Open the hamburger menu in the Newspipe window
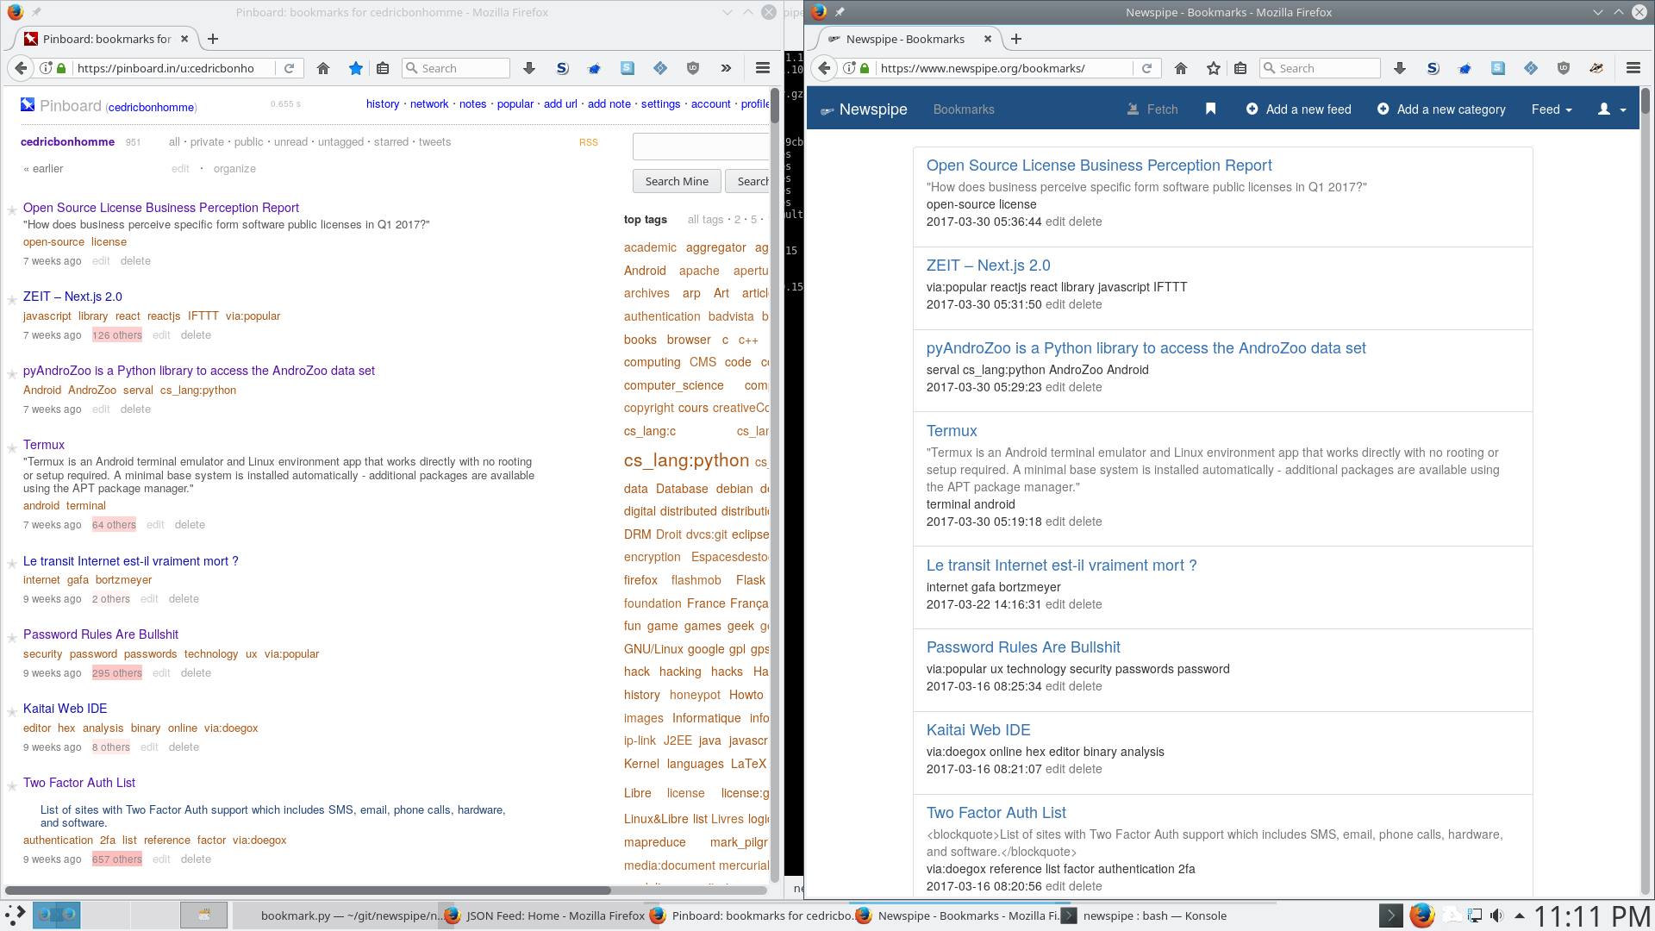The height and width of the screenshot is (931, 1655). [1633, 68]
